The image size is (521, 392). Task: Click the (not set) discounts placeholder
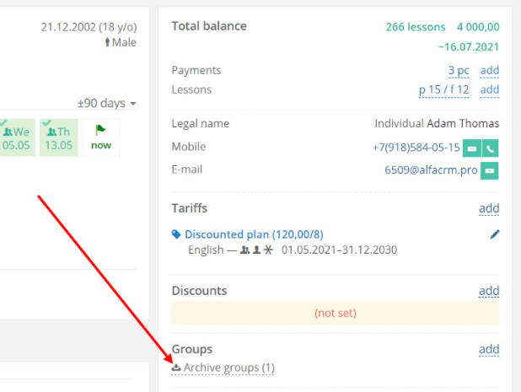coord(335,313)
